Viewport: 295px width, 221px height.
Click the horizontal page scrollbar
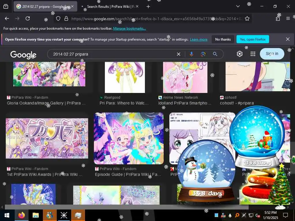point(126,207)
